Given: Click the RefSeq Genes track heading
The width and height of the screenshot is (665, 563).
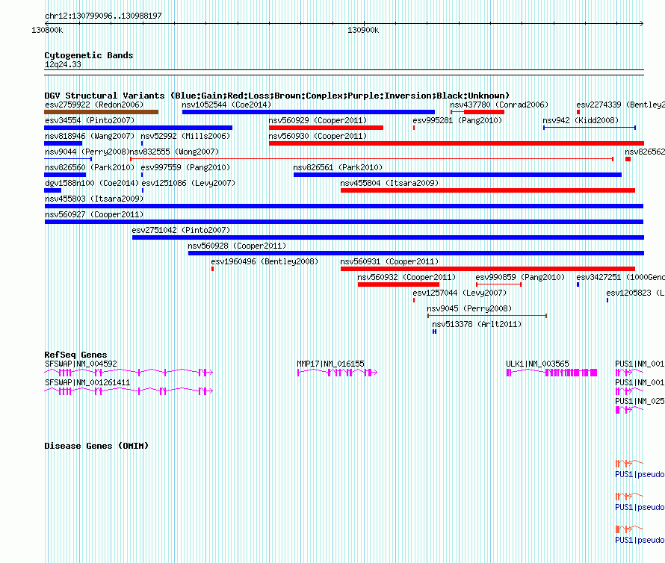Looking at the screenshot, I should pos(76,355).
